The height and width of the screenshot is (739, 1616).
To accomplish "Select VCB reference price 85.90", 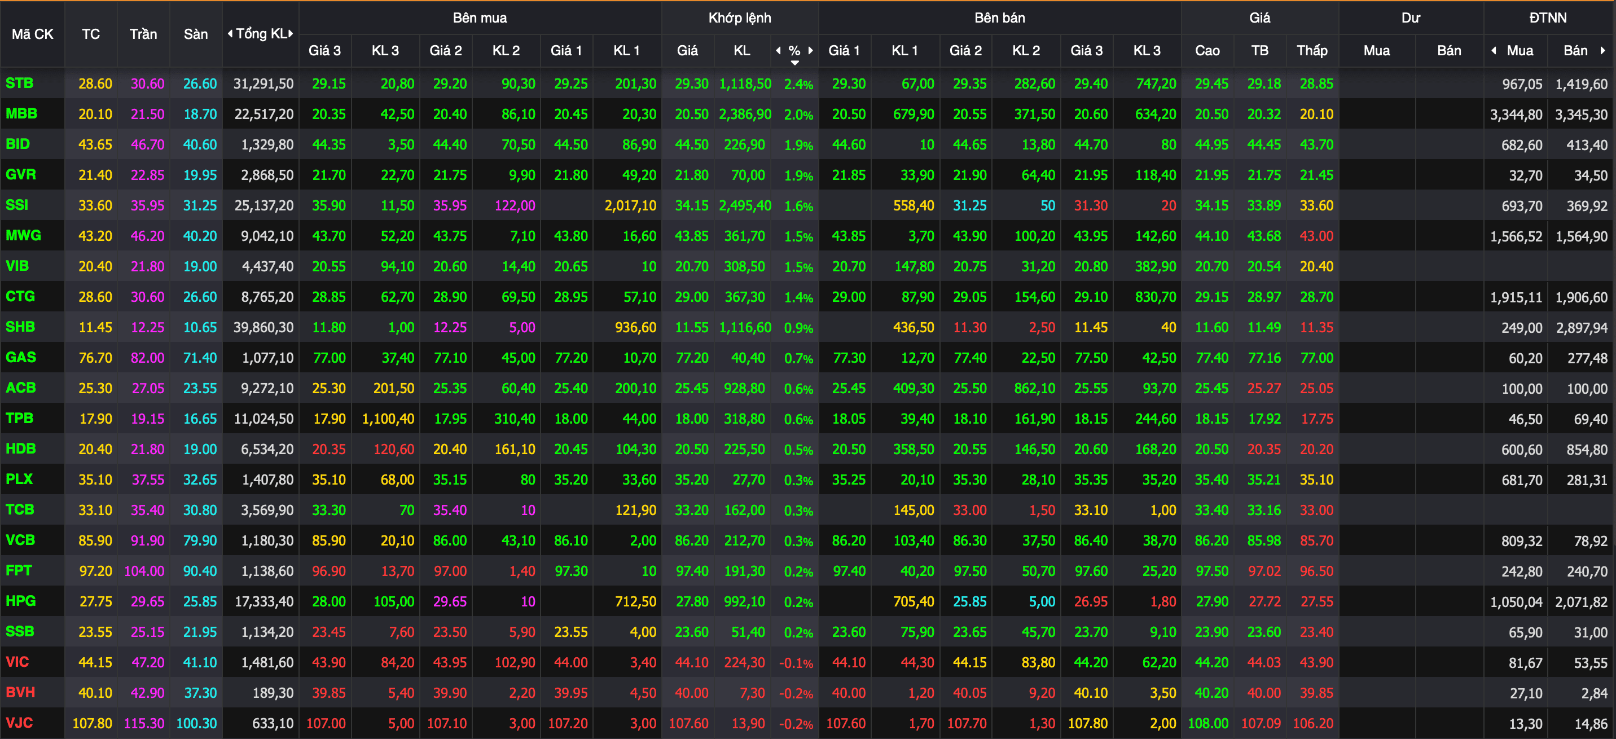I will click(95, 541).
